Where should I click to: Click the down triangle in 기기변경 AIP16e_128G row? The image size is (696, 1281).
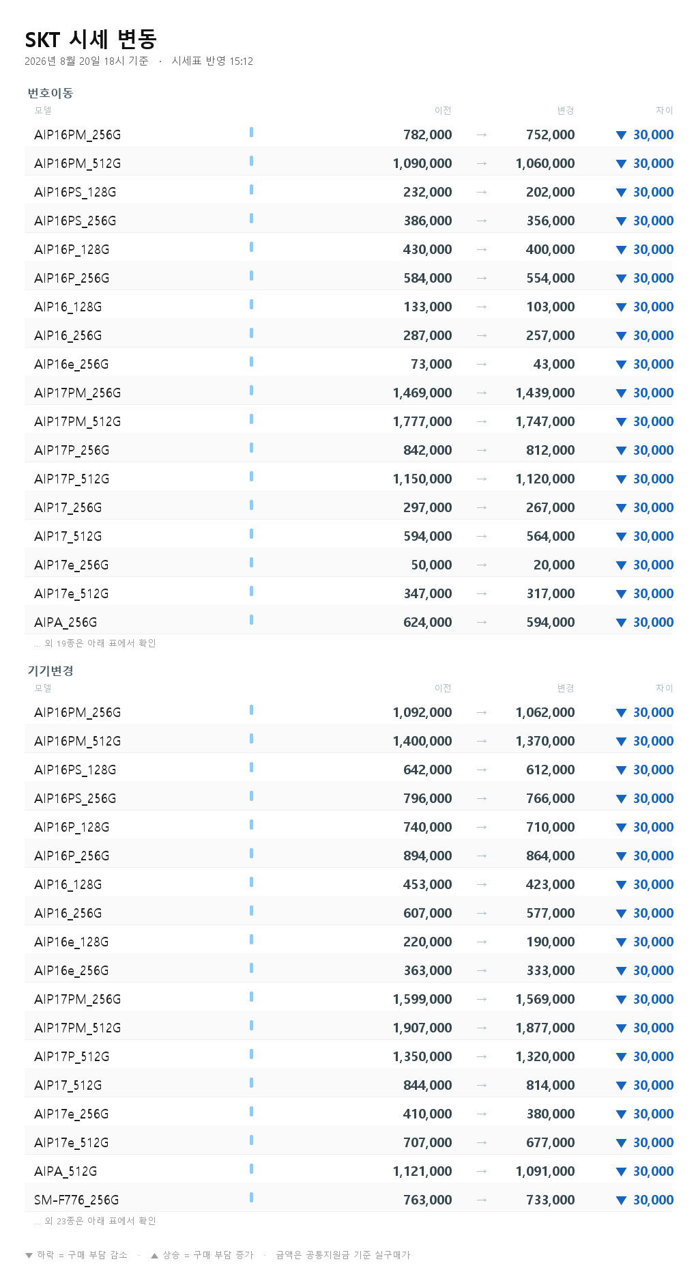621,942
